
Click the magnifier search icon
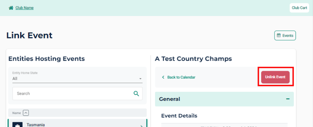click(x=136, y=93)
